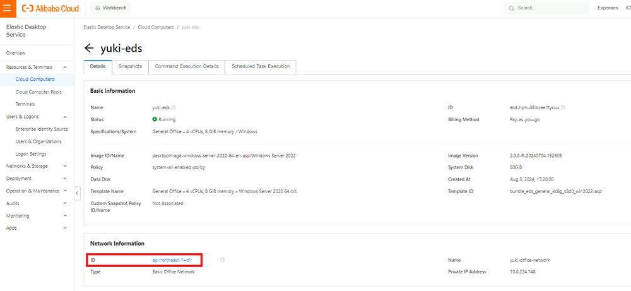The height and width of the screenshot is (291, 631).
Task: Copy the cloud computer ID icon
Action: tap(563, 108)
